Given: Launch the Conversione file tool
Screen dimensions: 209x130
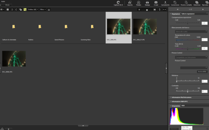Looking at the screenshot, I should (x=175, y=3).
